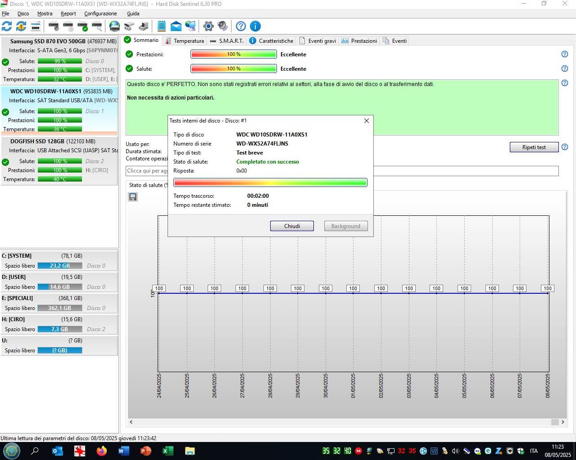This screenshot has height=460, width=576.
Task: Click the blue info toolbar icon
Action: [x=255, y=26]
